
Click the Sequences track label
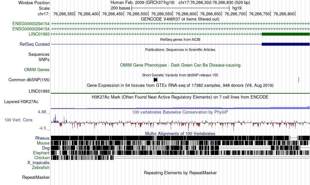pyautogui.click(x=39, y=54)
